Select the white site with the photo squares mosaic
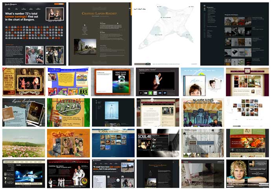Image resolution: width=271 pixels, height=190 pixels. (x=247, y=113)
